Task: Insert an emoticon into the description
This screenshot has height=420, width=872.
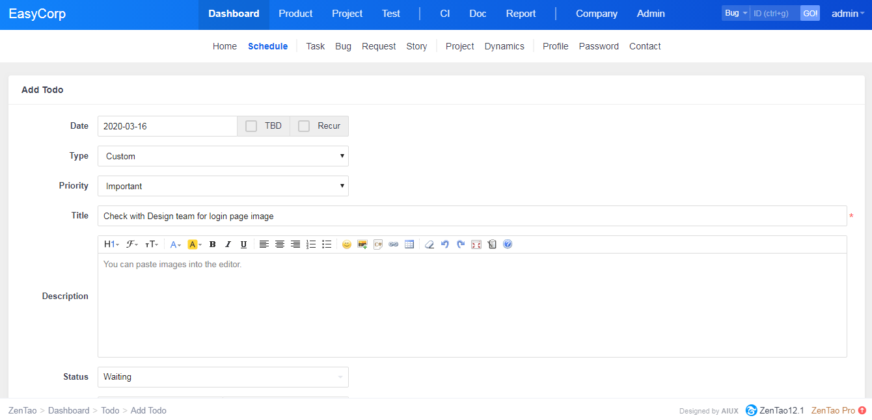Action: click(347, 244)
